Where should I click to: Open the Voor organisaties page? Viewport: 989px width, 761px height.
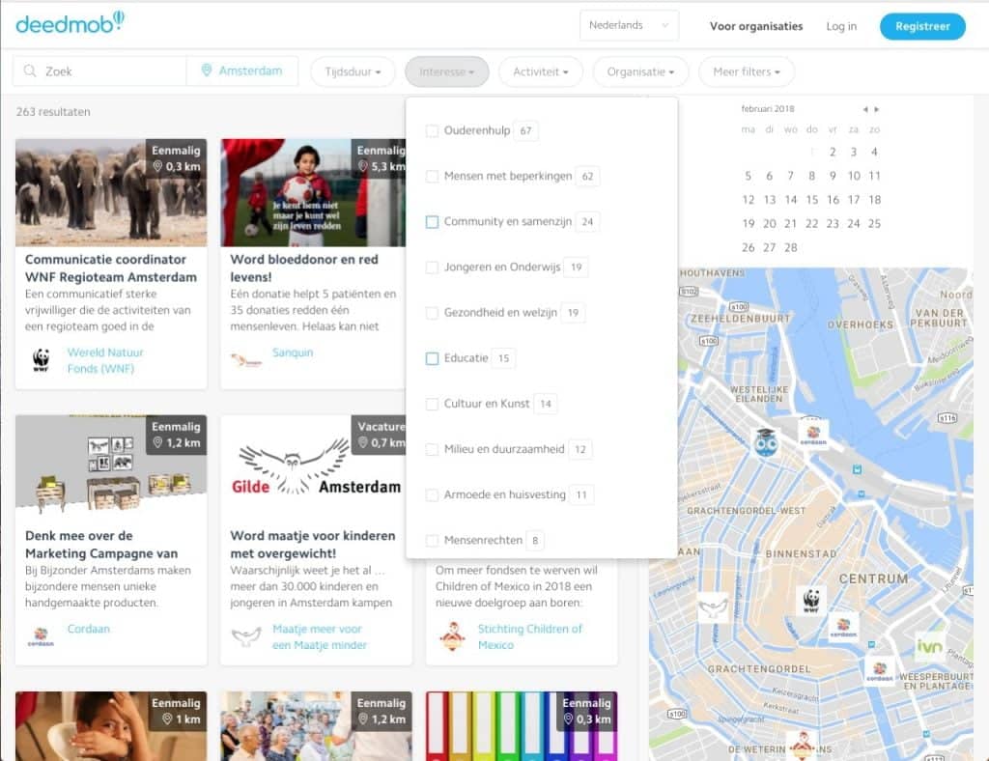pyautogui.click(x=756, y=26)
